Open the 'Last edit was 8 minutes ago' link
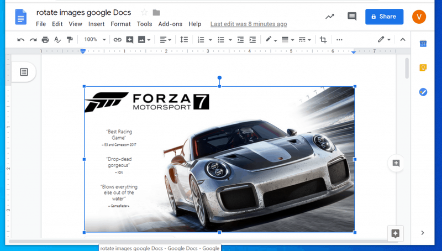Viewport: 442px width, 251px height. (x=249, y=24)
